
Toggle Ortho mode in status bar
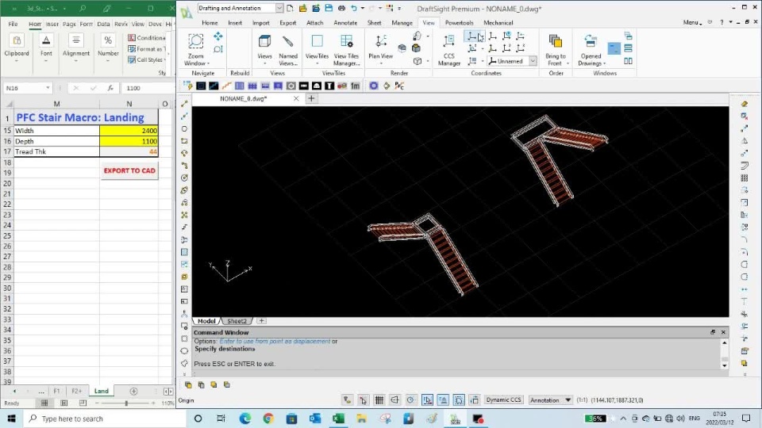click(x=394, y=399)
